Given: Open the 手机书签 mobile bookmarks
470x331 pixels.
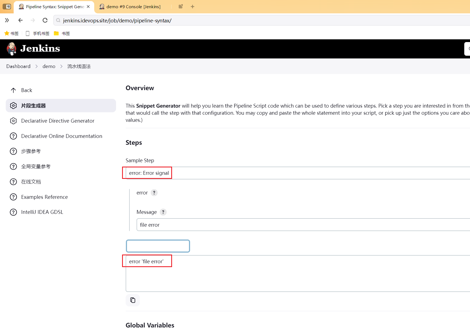Looking at the screenshot, I should tap(38, 33).
